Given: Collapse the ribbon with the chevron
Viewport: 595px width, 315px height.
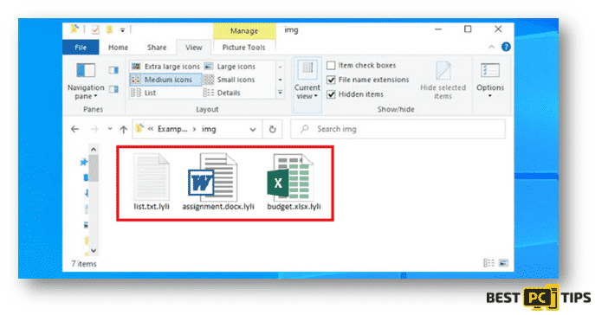Looking at the screenshot, I should [491, 47].
